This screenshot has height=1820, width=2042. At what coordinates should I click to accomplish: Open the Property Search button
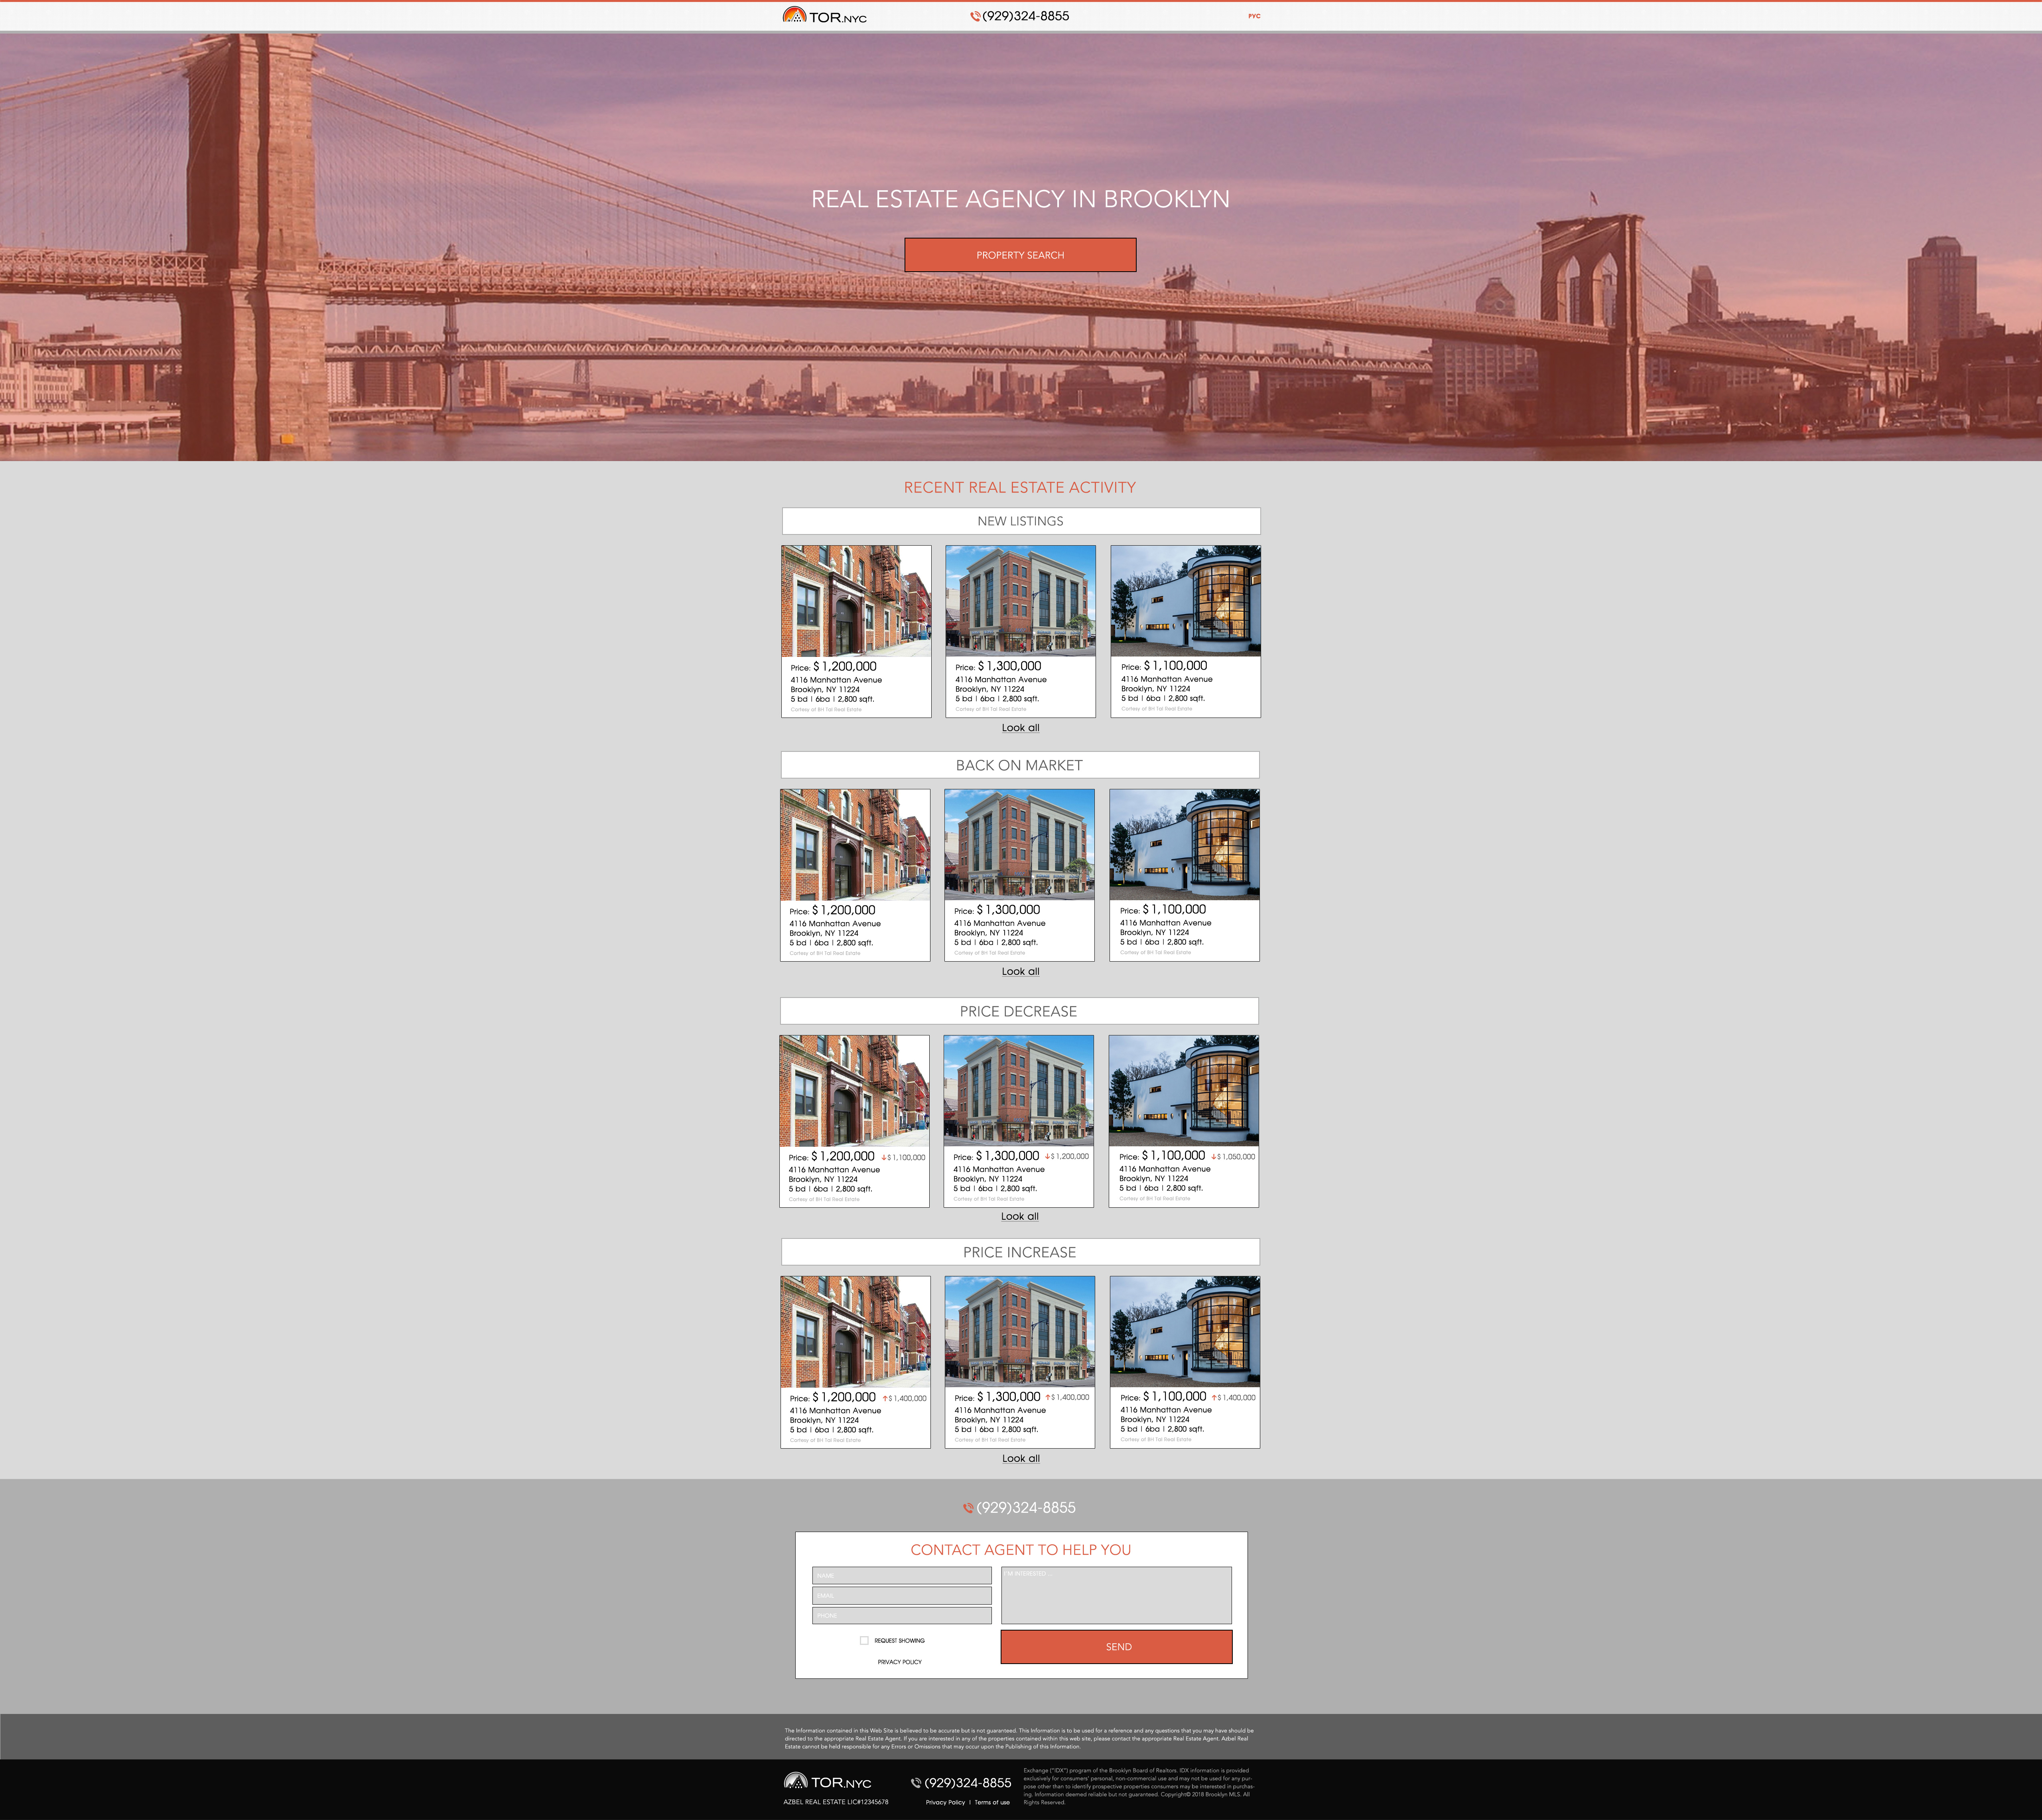(1020, 255)
